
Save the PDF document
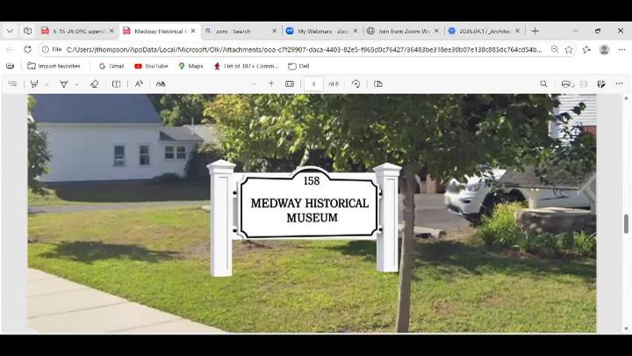[x=584, y=84]
